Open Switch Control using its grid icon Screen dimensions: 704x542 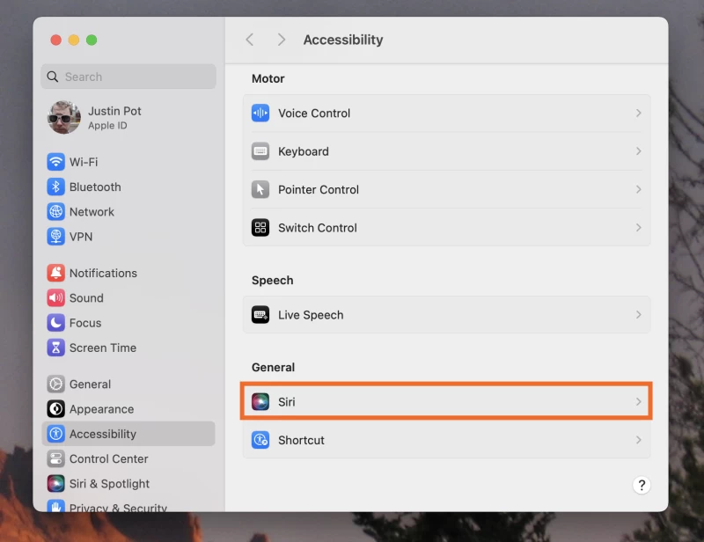pyautogui.click(x=260, y=227)
